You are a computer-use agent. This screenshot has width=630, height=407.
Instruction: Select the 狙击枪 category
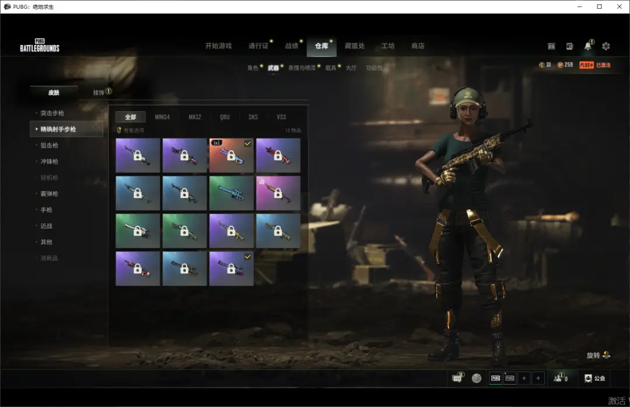coord(50,145)
